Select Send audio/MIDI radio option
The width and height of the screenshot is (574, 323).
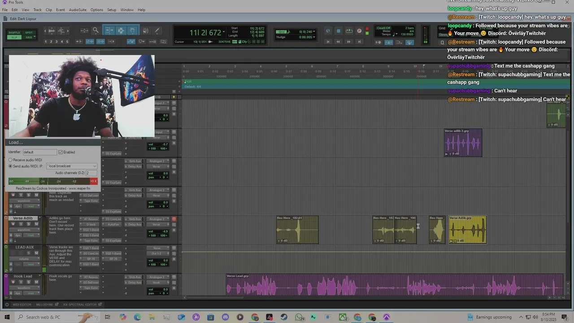pyautogui.click(x=11, y=166)
